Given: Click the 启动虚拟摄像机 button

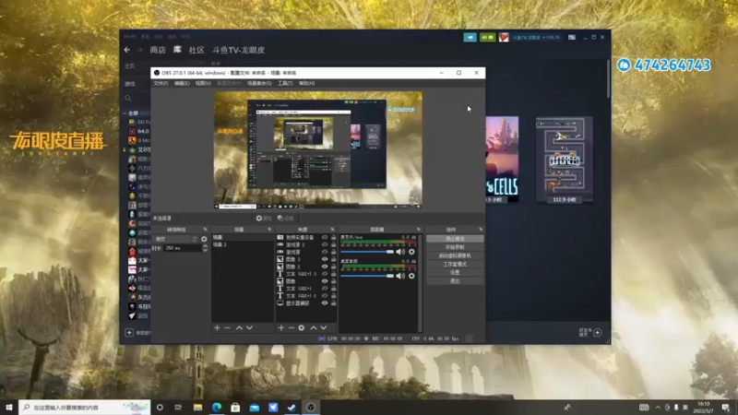Looking at the screenshot, I should click(x=455, y=255).
